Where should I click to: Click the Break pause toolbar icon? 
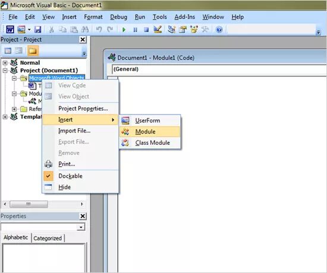pyautogui.click(x=135, y=30)
